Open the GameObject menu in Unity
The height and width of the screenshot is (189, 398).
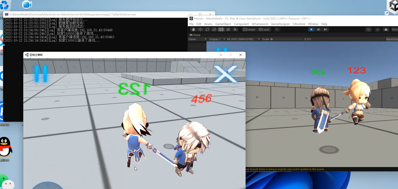coord(223,24)
